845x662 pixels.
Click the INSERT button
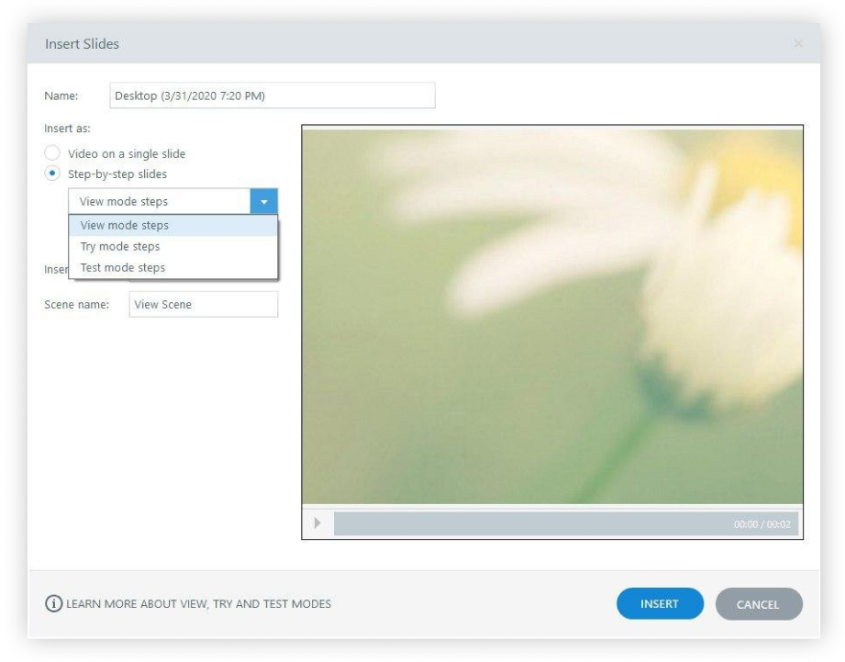click(x=660, y=604)
